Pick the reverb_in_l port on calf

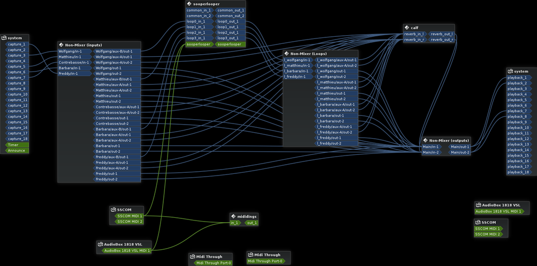(x=414, y=34)
